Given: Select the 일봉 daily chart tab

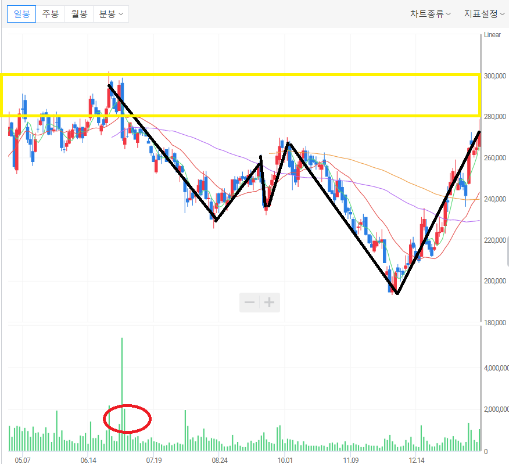Looking at the screenshot, I should (21, 14).
